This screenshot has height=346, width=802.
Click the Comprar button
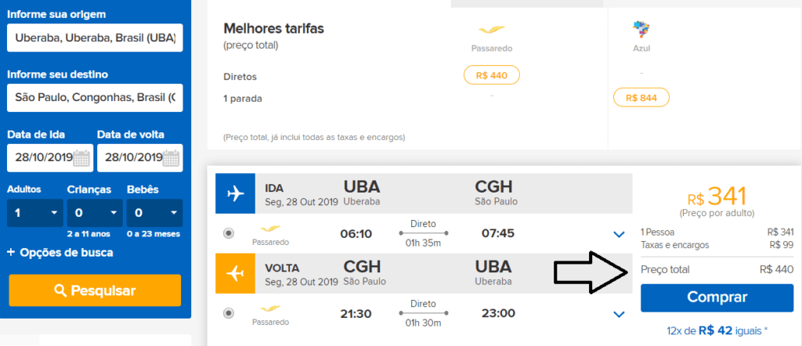coord(717,297)
